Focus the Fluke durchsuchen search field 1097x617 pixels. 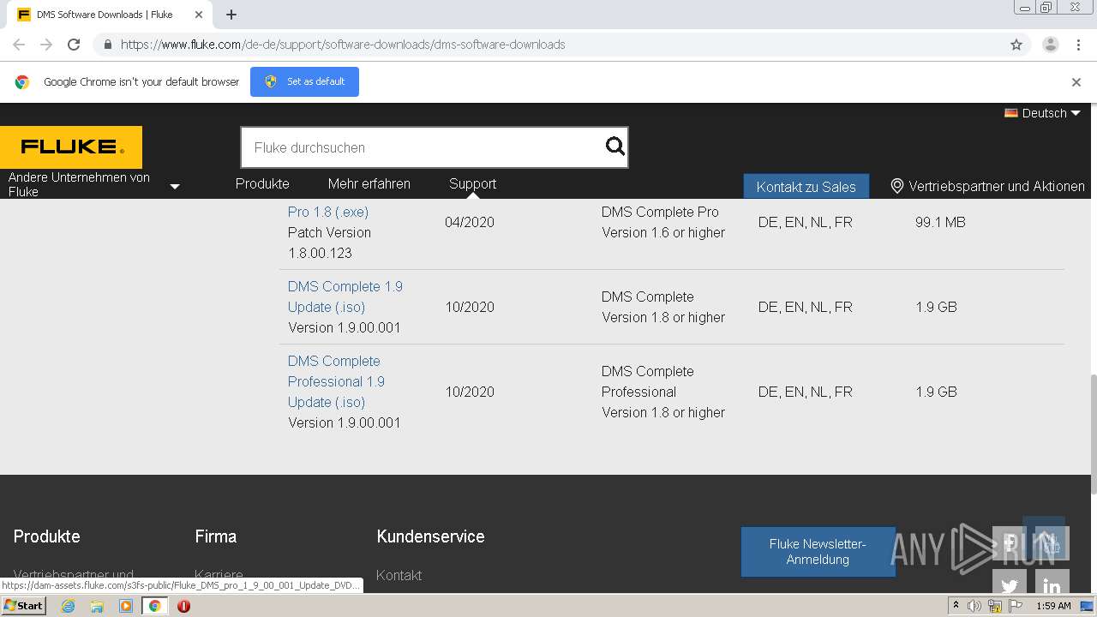[x=424, y=147]
